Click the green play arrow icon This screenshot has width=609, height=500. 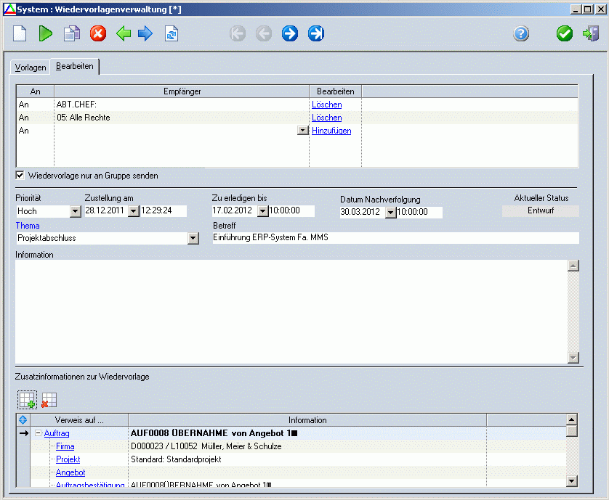coord(46,33)
